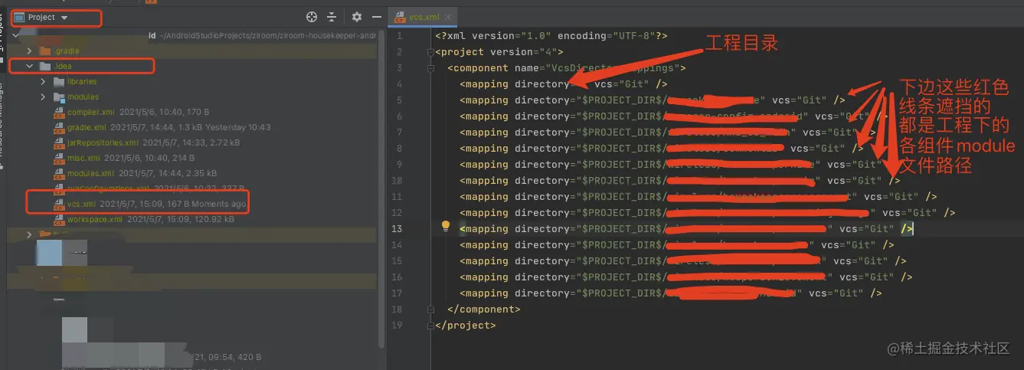The width and height of the screenshot is (1024, 370).
Task: Select workspace.xml in project tree
Action: (95, 220)
